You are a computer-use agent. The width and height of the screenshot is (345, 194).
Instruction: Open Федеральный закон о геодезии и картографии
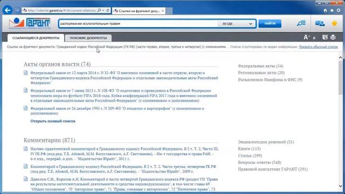(118, 110)
